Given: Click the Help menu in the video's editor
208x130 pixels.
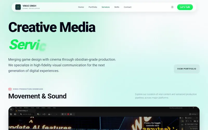Looking at the screenshot, I should tap(54, 108).
